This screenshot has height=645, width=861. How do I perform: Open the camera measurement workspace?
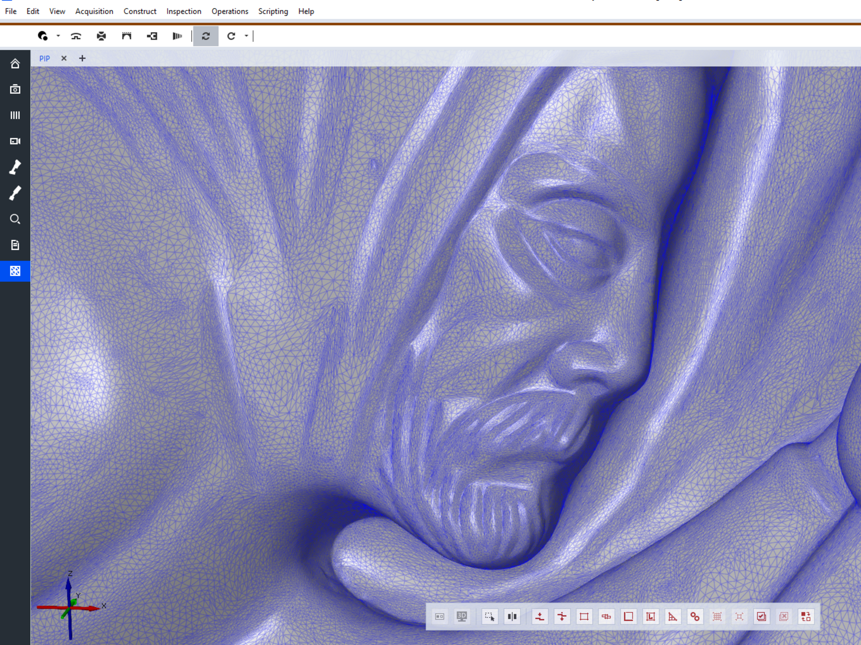coord(15,89)
